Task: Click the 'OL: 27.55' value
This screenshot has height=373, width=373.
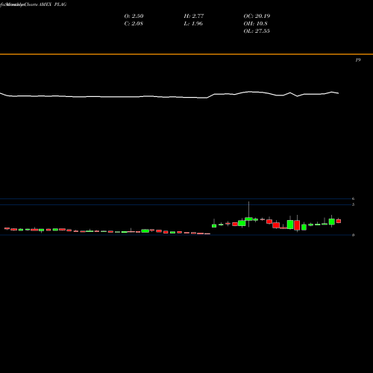Action: [x=257, y=31]
